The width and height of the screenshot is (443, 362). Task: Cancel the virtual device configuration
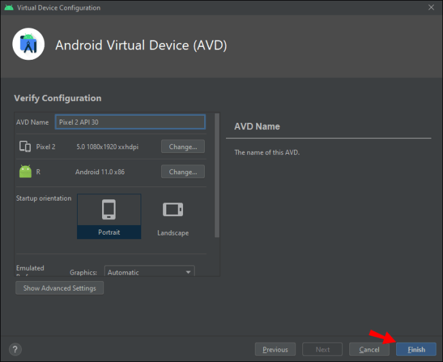pos(369,350)
